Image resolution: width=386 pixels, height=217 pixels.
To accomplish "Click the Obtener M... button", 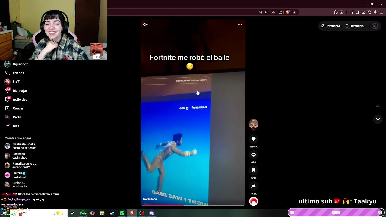I will [331, 26].
